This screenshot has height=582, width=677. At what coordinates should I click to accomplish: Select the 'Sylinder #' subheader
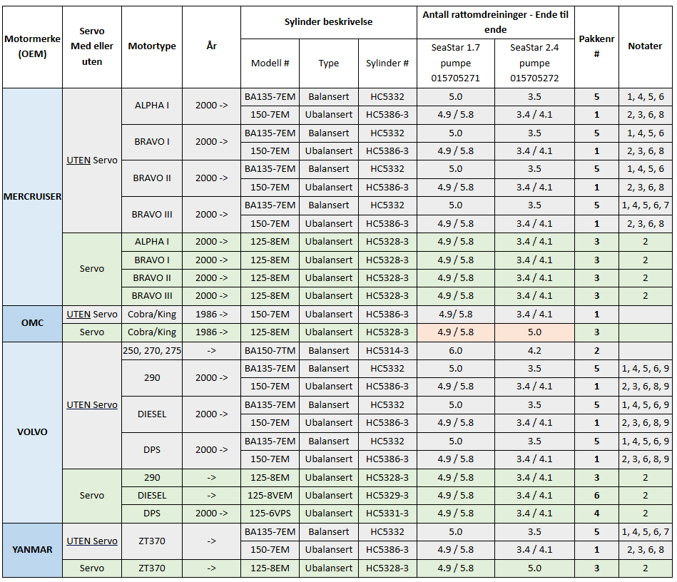pos(387,63)
